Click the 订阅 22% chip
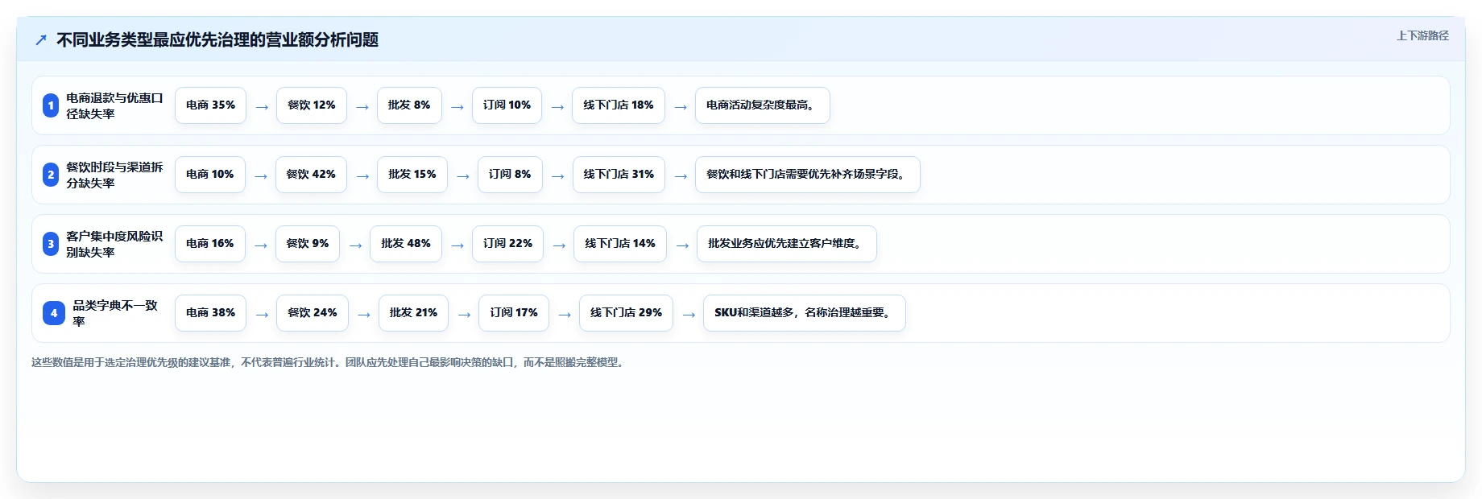This screenshot has height=499, width=1482. click(508, 244)
